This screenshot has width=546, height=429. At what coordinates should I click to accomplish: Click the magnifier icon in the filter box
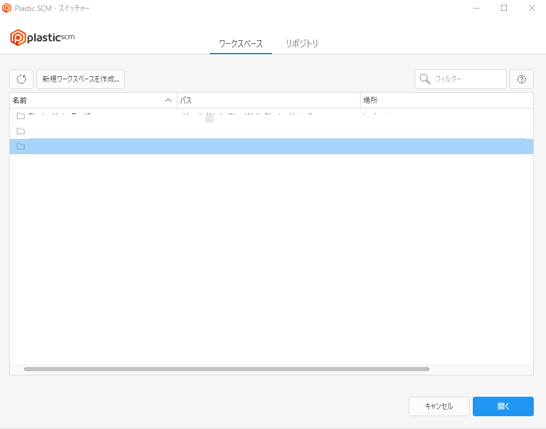coord(425,79)
